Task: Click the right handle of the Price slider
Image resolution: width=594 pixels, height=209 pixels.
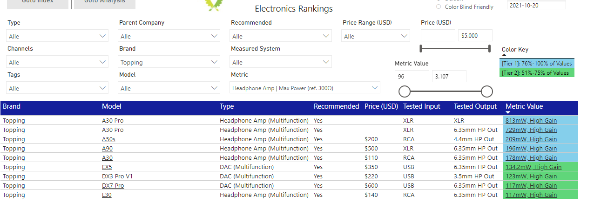Action: tap(489, 48)
